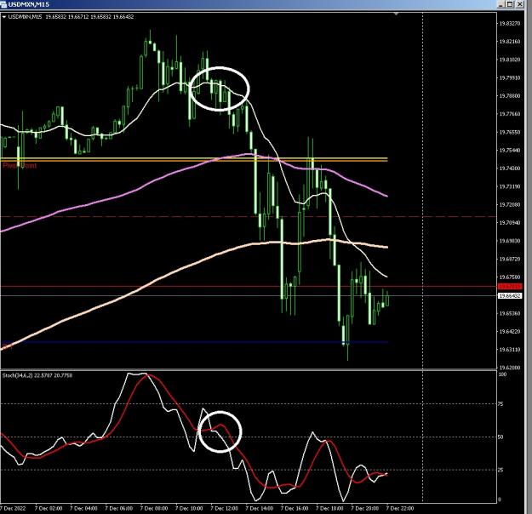Click price level 19.73190 on the axis
The height and width of the screenshot is (514, 532).
(510, 186)
